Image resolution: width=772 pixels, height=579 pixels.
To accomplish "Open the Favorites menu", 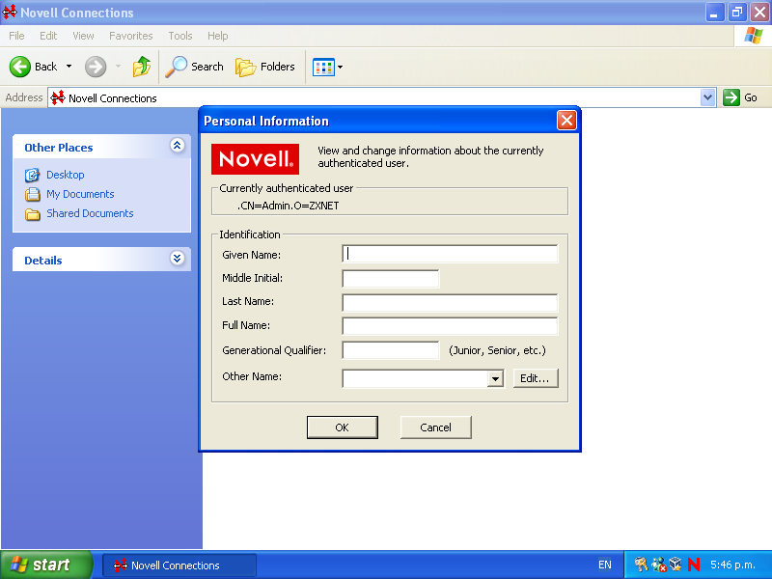I will (131, 36).
